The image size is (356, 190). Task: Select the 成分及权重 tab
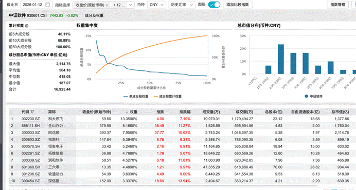point(94,15)
